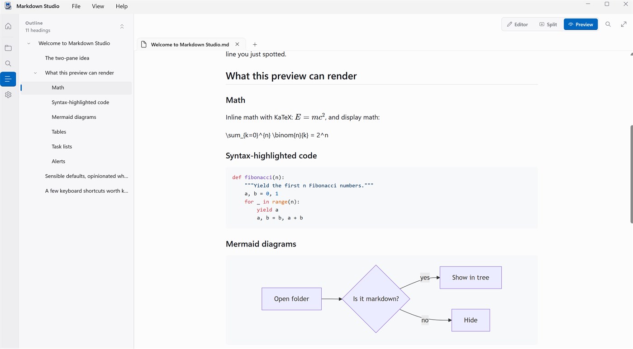Image resolution: width=633 pixels, height=349 pixels.
Task: Click the preview vertical scrollbar thumb
Action: tap(631, 174)
